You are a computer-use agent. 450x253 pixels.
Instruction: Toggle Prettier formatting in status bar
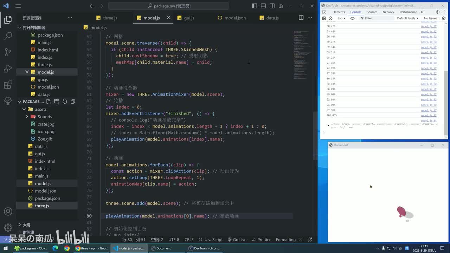pyautogui.click(x=261, y=240)
